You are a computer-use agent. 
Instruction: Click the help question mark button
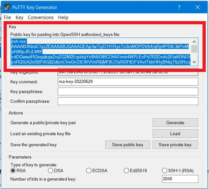[x=179, y=7]
